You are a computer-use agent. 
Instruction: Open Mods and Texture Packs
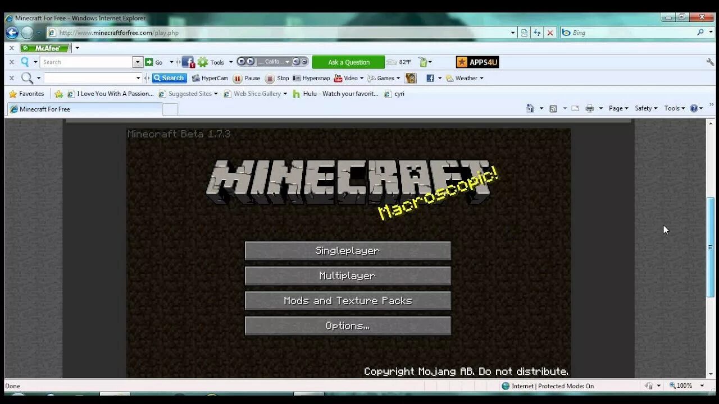pyautogui.click(x=348, y=301)
